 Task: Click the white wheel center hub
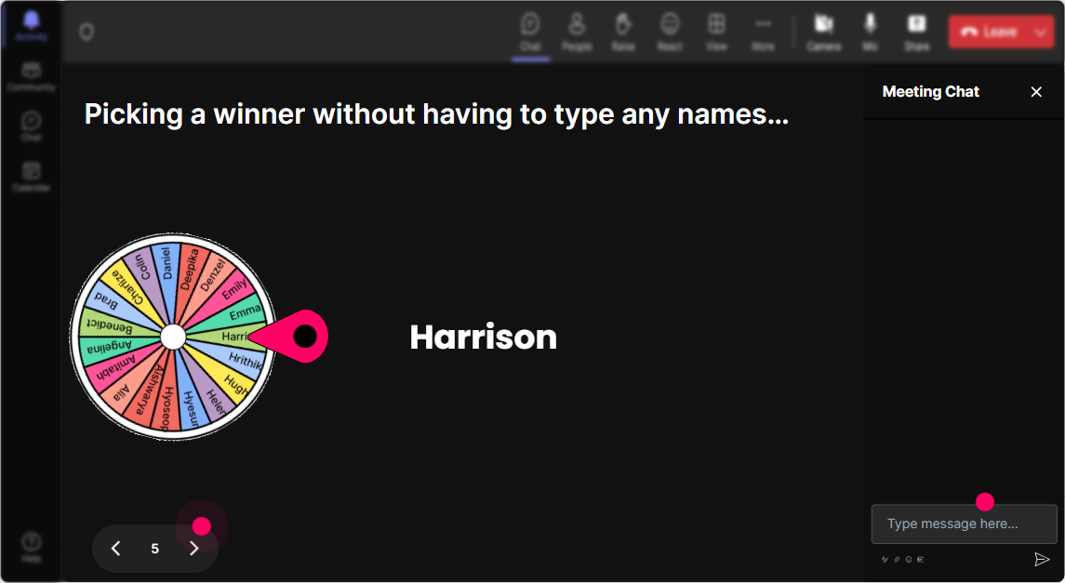[x=173, y=337]
